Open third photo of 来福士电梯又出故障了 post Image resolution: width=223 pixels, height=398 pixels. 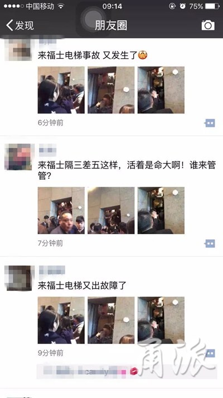[x=161, y=320]
